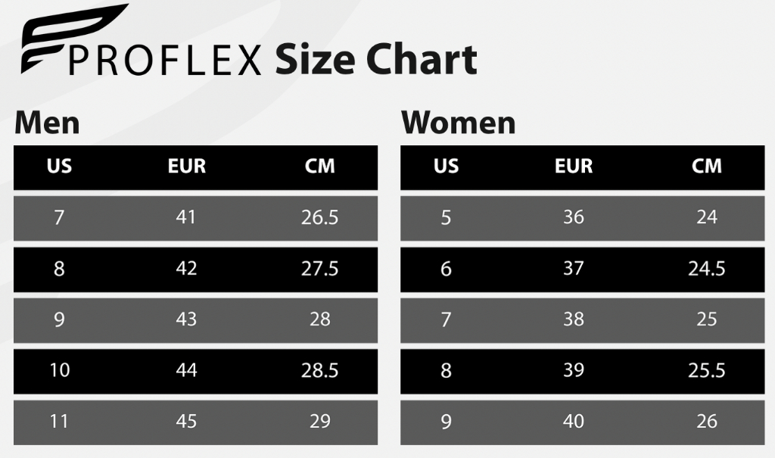Select the women's EUR 36 cell
Screen dimensions: 775x458
click(573, 218)
